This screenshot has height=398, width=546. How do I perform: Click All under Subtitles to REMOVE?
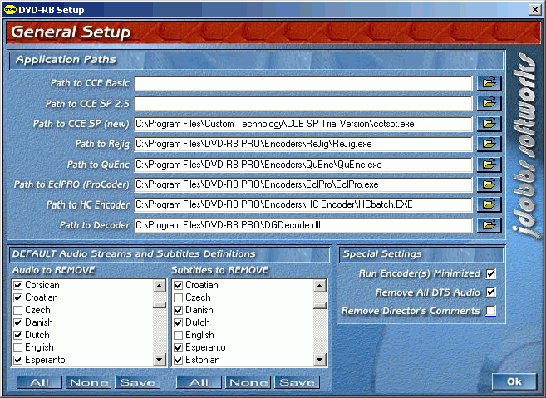pyautogui.click(x=199, y=382)
